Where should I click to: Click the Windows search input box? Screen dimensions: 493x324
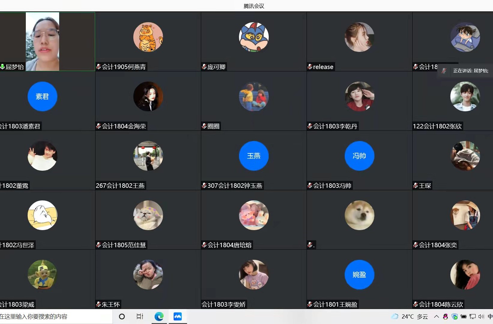[54, 316]
